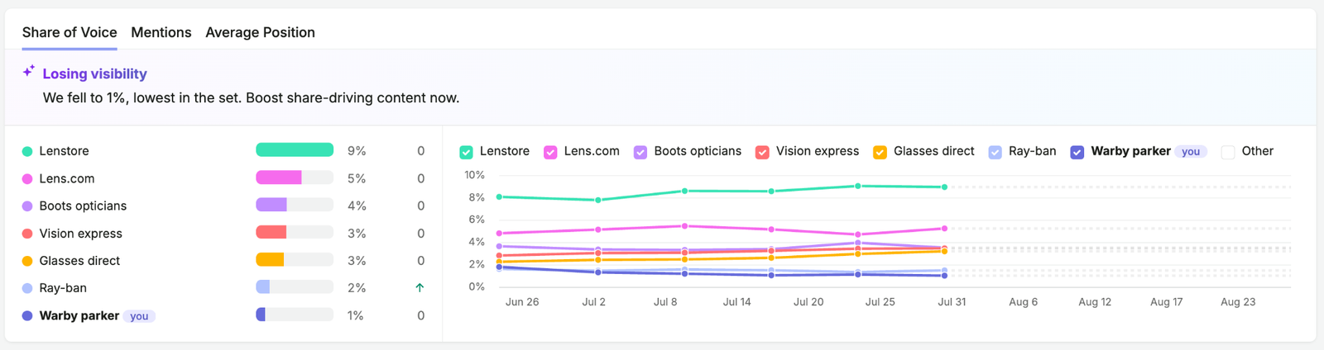Click the Jul 14 axis label
1324x350 pixels.
tap(736, 302)
